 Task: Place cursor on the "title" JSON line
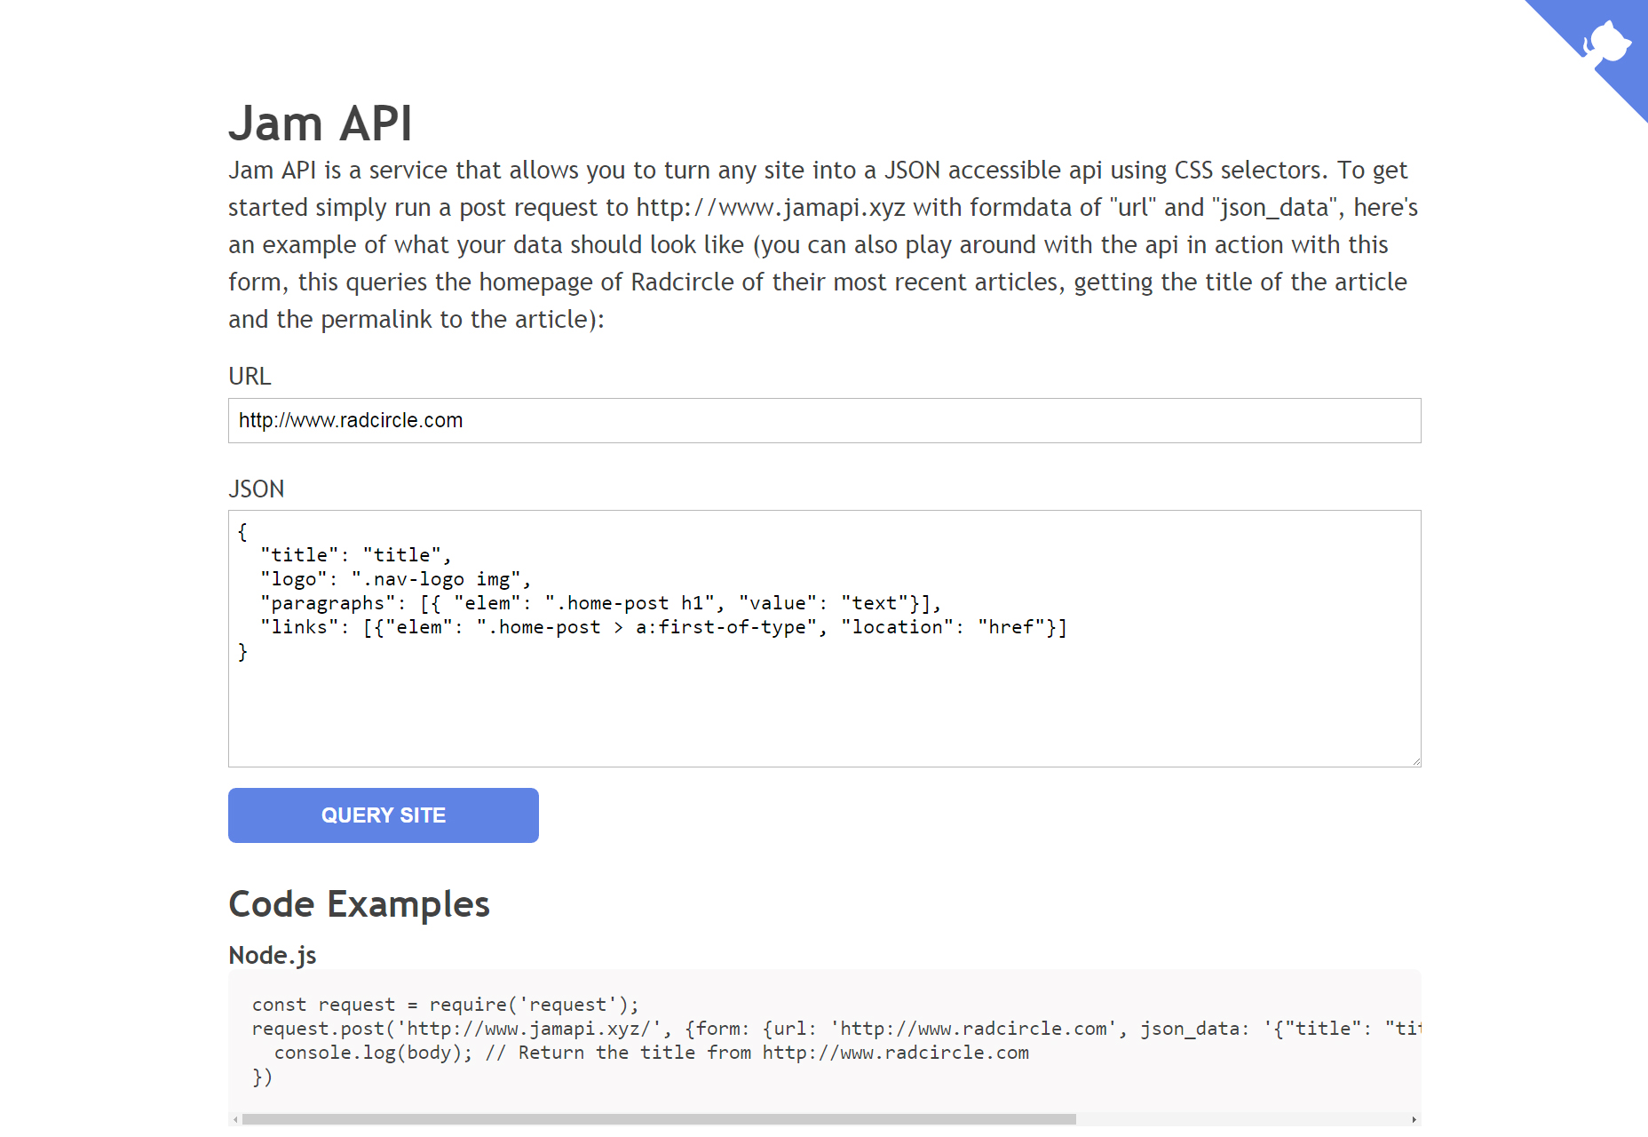(355, 555)
